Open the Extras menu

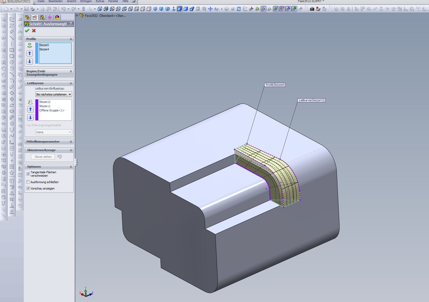tap(100, 1)
